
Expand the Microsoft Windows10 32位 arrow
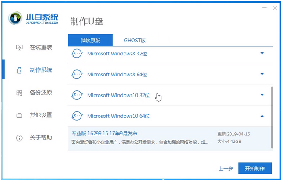(262, 95)
